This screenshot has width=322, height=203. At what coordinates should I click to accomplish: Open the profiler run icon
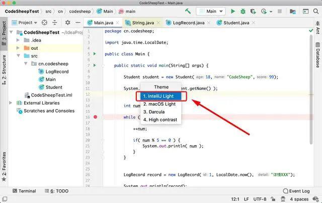264,12
